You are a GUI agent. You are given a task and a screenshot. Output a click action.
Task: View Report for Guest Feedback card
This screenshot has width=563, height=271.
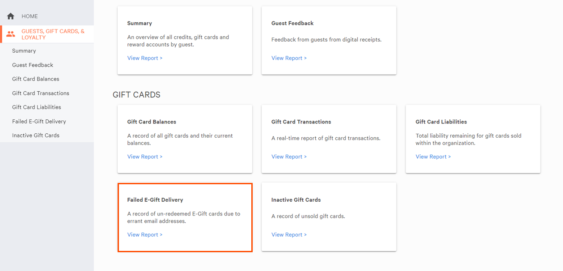(289, 58)
